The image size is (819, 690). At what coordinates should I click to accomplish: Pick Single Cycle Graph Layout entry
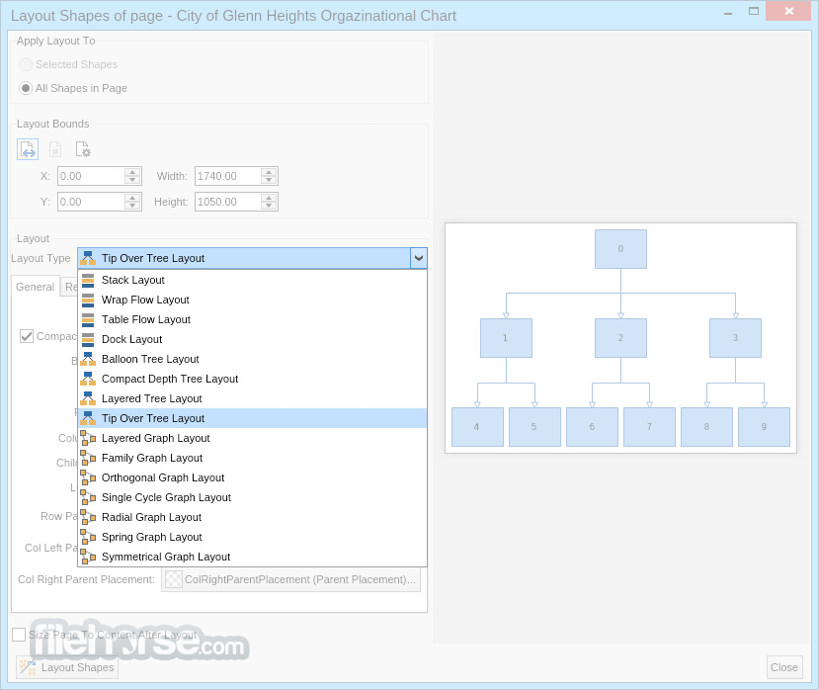[x=252, y=497]
